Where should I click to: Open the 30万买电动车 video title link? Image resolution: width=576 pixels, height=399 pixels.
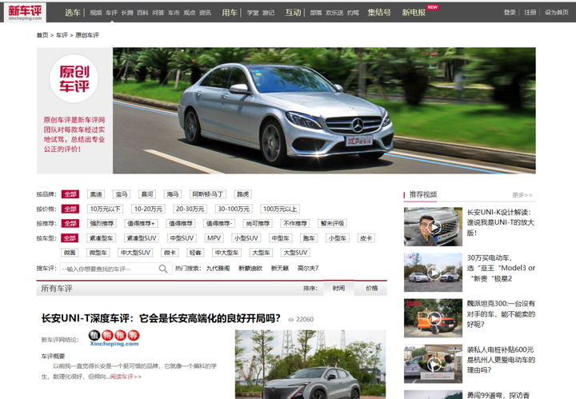pos(501,269)
